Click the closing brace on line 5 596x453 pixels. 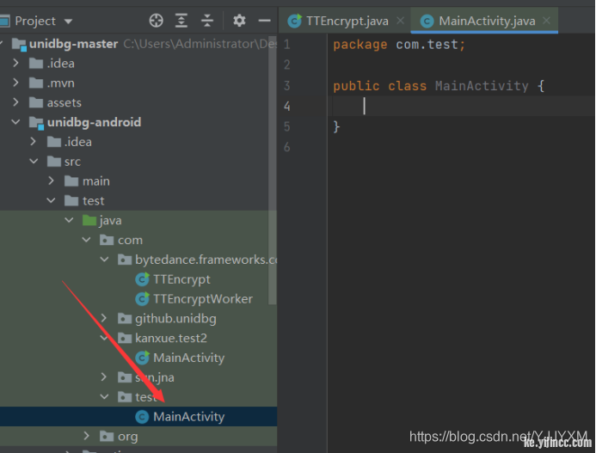click(336, 126)
